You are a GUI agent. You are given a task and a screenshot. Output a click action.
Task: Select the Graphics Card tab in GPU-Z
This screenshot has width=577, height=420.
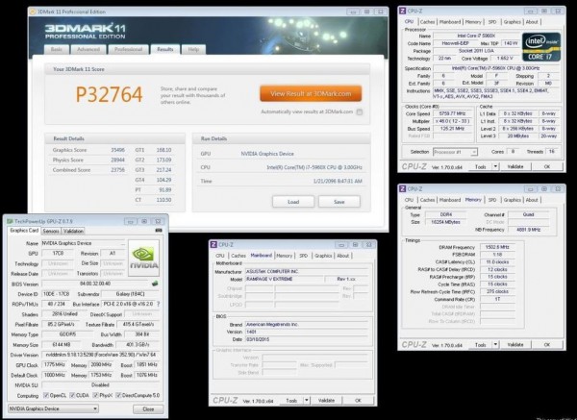24,231
